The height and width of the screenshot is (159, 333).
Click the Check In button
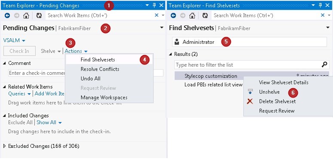tap(19, 51)
